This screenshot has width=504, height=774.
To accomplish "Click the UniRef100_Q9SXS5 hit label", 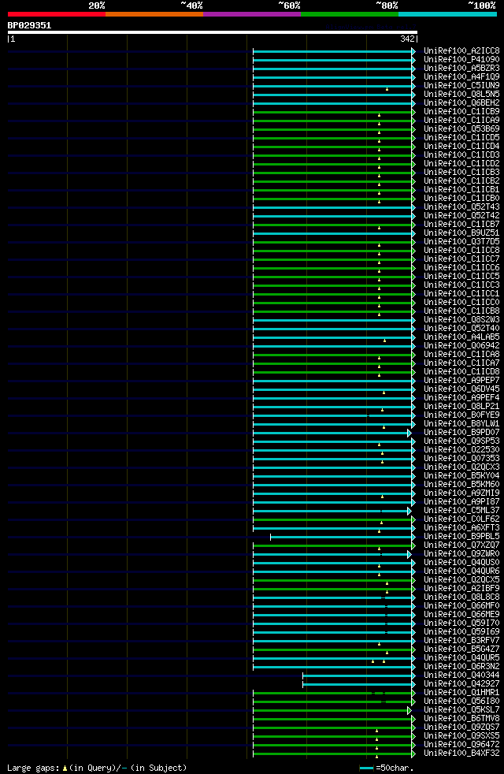I will (461, 735).
